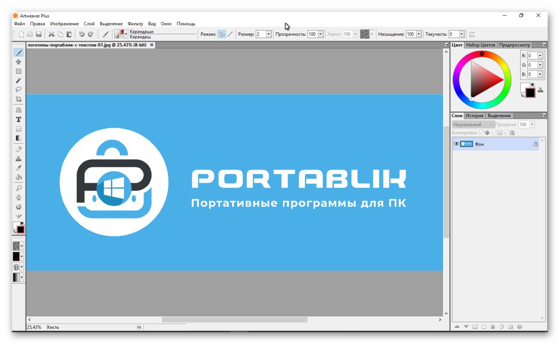Create a new document from toolbar

21,34
